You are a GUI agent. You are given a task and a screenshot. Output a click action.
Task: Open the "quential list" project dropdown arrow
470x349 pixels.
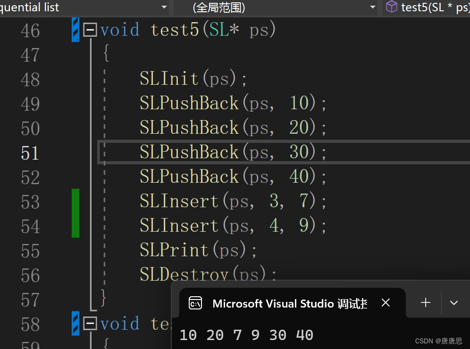coord(164,7)
